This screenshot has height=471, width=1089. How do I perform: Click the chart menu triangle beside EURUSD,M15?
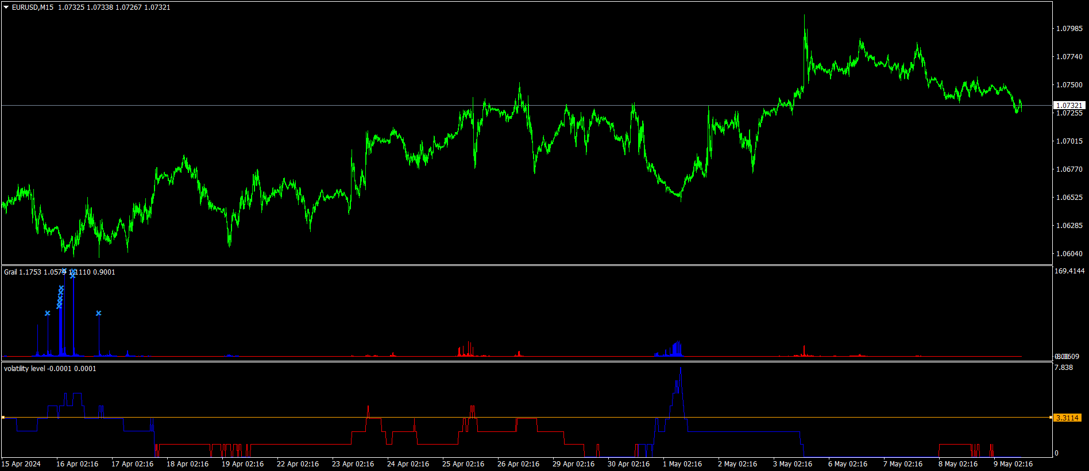[6, 7]
